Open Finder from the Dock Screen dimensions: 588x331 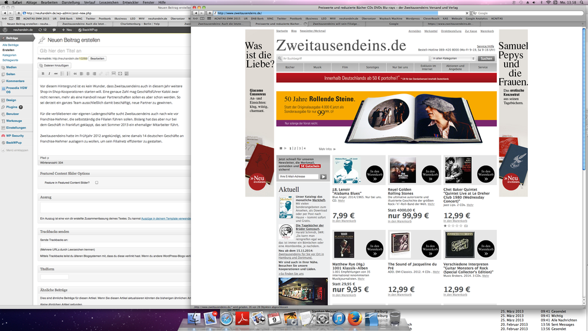(x=194, y=319)
